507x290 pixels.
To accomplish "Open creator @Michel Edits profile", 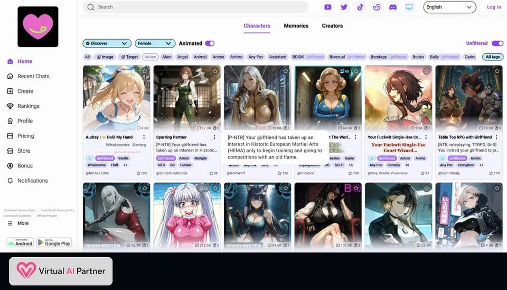I will pyautogui.click(x=97, y=173).
